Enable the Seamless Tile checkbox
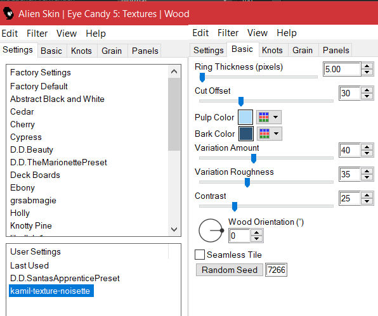 pos(200,255)
